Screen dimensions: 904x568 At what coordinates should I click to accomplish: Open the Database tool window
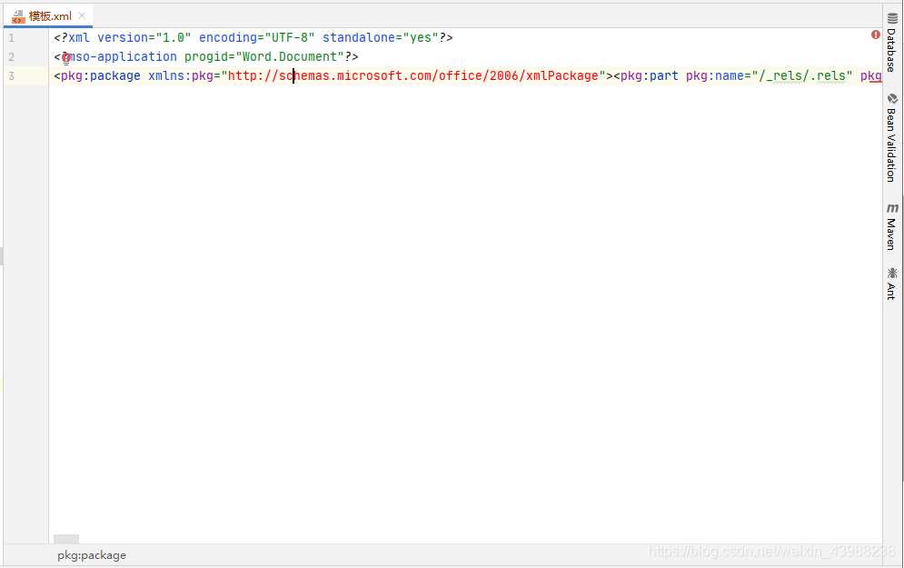tap(892, 43)
